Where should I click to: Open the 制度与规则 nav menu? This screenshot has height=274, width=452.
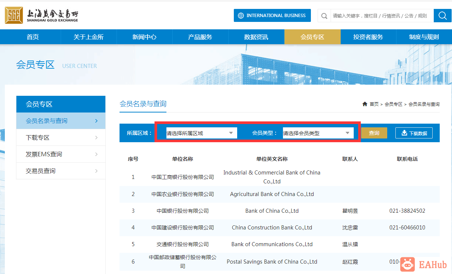point(424,37)
